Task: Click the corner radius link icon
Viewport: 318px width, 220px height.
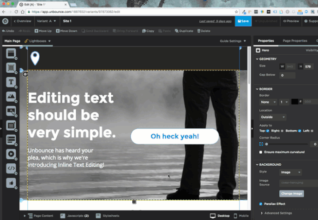Action: (261, 144)
